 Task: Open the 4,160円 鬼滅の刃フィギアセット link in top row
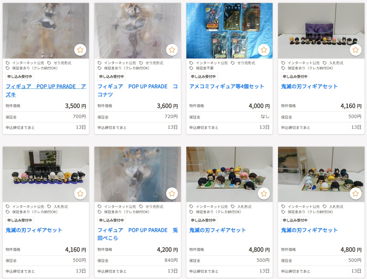(x=309, y=86)
